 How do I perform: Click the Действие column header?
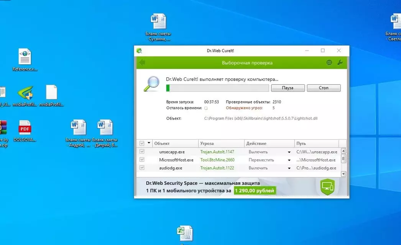pyautogui.click(x=269, y=143)
